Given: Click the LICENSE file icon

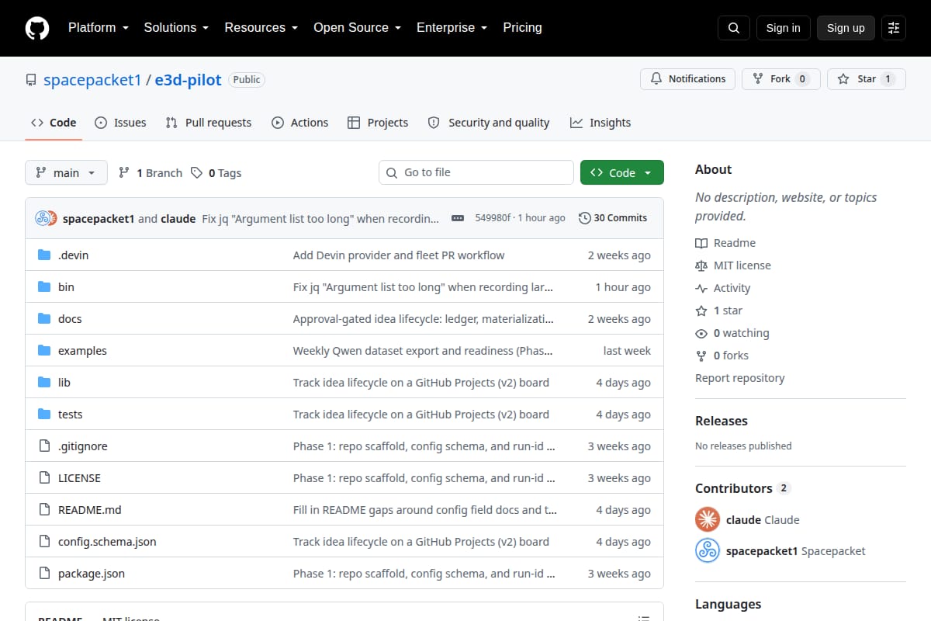Looking at the screenshot, I should point(44,478).
